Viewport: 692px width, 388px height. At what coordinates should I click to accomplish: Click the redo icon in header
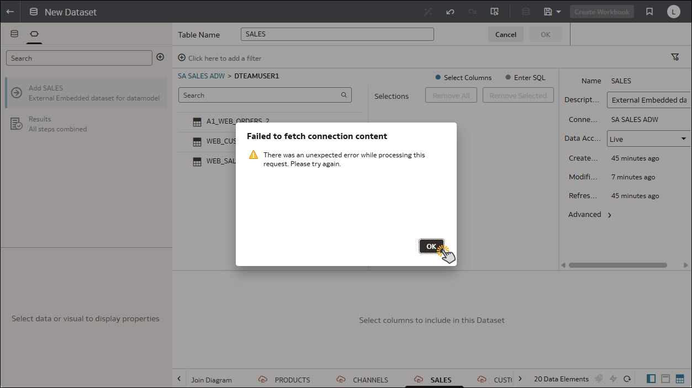(x=472, y=12)
